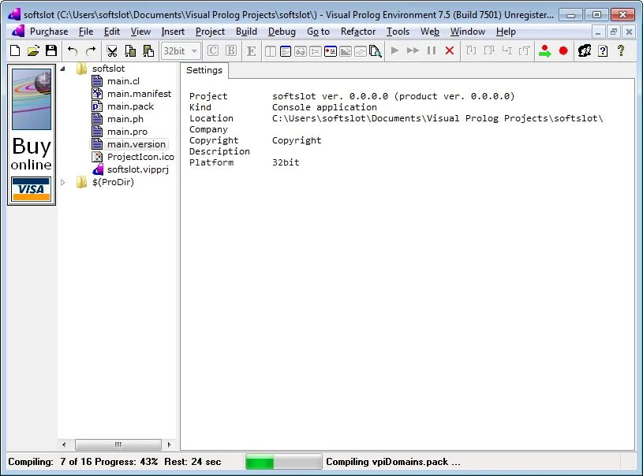Open the Refactor menu
Viewport: 643px width, 476px height.
coord(358,32)
